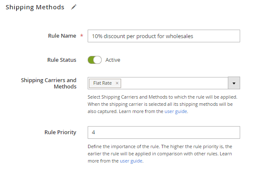Click the Rule Priority label

[x=60, y=132]
